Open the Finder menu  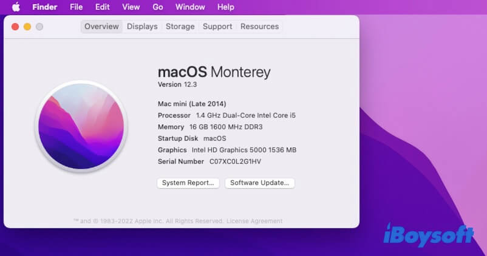point(45,7)
